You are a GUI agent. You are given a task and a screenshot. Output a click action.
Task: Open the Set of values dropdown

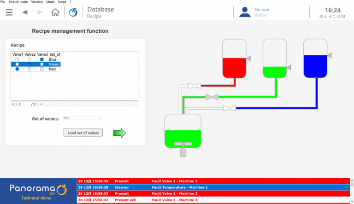click(x=82, y=118)
